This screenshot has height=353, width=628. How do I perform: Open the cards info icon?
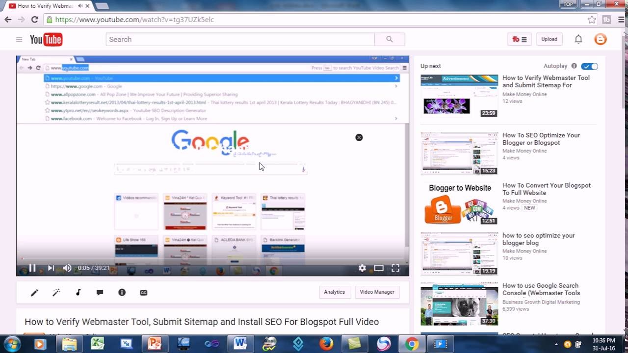click(122, 293)
